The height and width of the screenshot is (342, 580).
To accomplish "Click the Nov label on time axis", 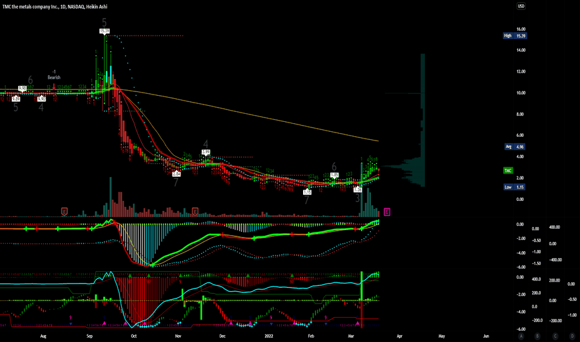I will click(x=178, y=336).
